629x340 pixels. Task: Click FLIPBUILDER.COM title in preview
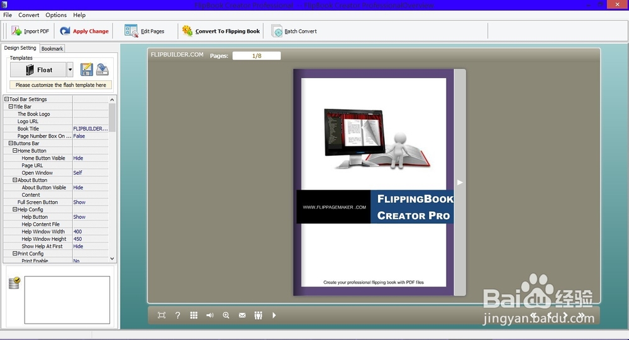(177, 55)
